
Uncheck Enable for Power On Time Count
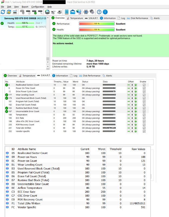click(144, 88)
